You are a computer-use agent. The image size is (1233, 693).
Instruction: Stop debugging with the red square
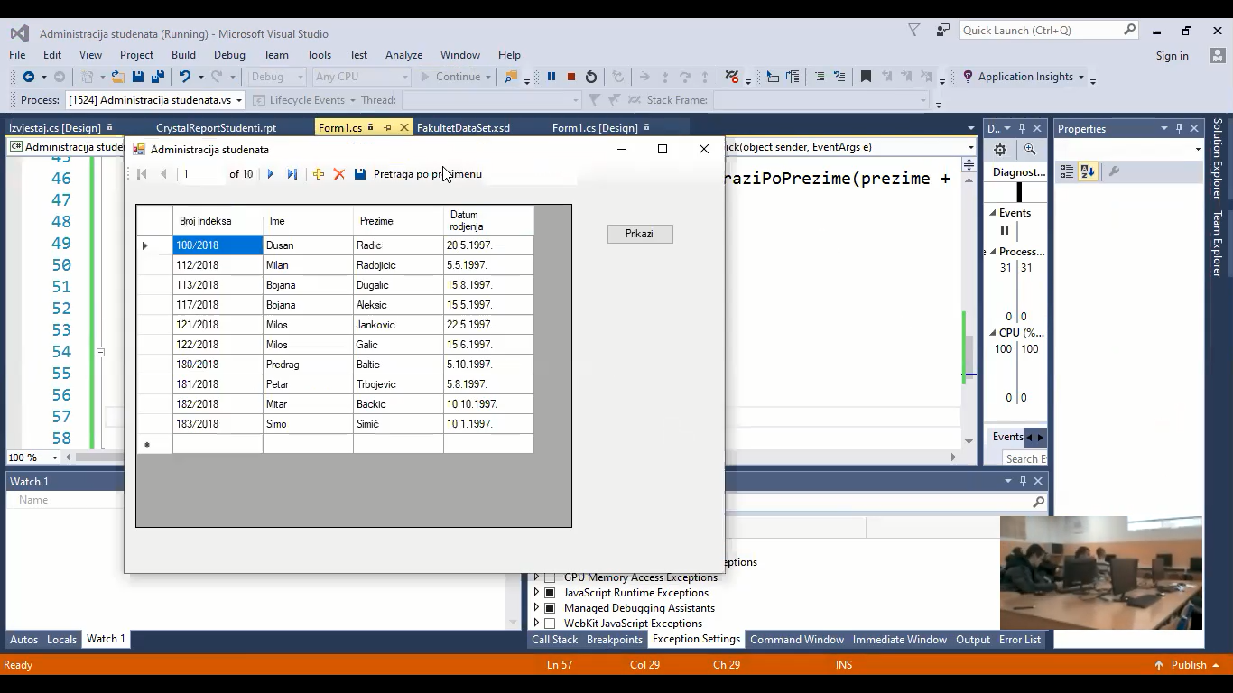point(571,77)
